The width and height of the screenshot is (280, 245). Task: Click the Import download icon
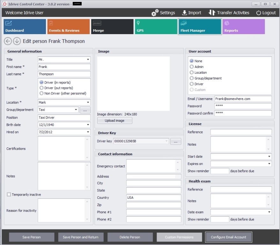coord(184,13)
